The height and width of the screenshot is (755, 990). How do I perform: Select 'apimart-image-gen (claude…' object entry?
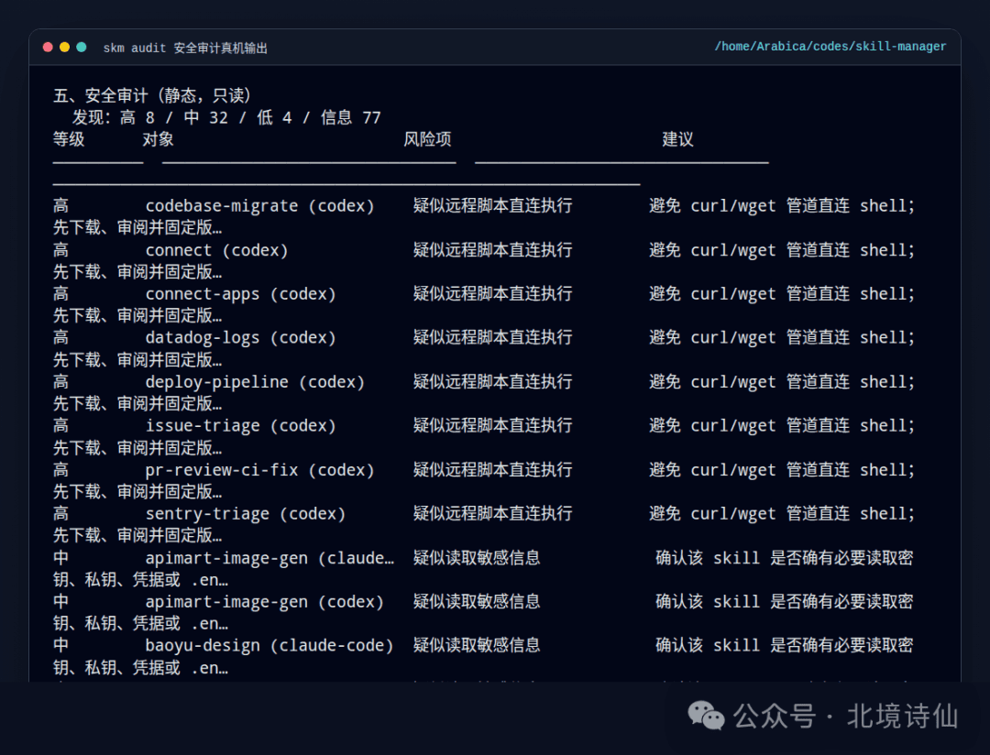point(269,558)
